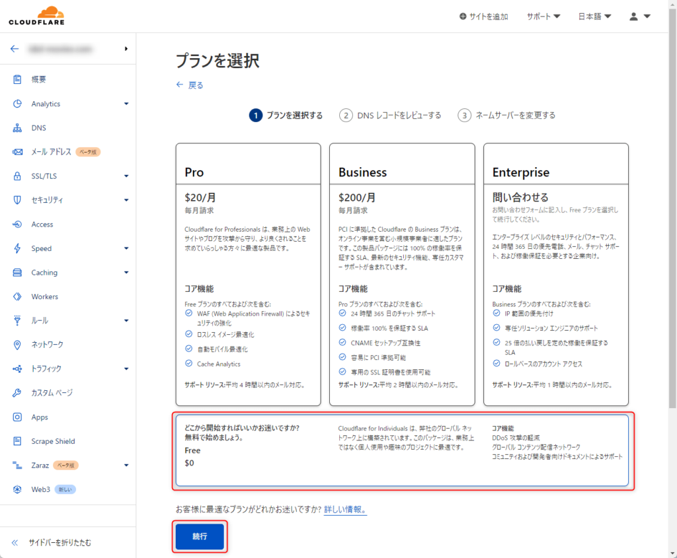
Task: Click the blue 続行 button
Action: [200, 536]
